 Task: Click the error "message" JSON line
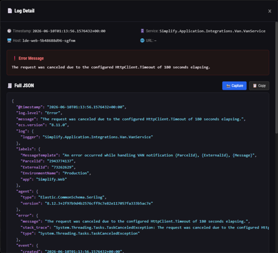point(135,221)
